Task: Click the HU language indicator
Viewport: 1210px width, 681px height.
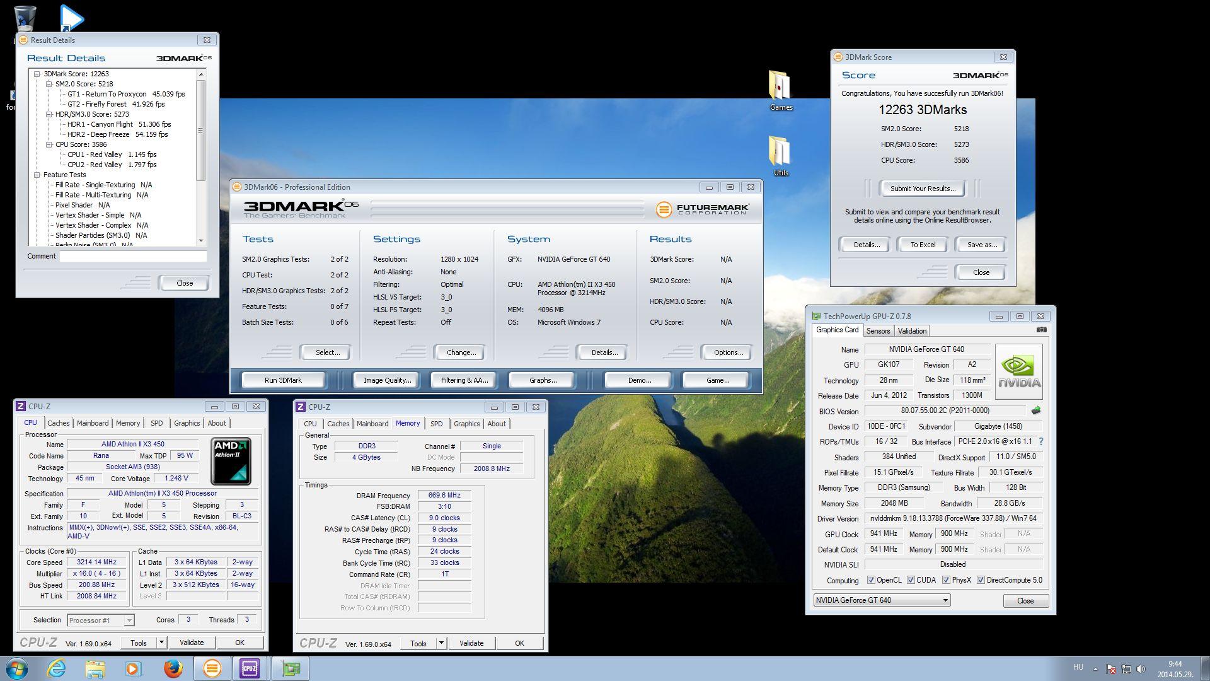Action: point(1078,667)
